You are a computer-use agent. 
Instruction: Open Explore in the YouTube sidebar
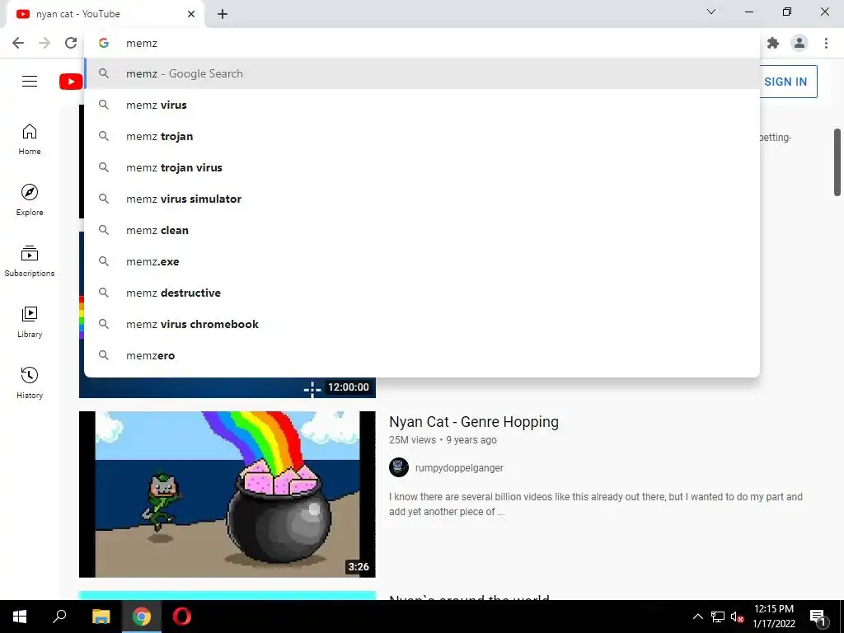(x=30, y=200)
